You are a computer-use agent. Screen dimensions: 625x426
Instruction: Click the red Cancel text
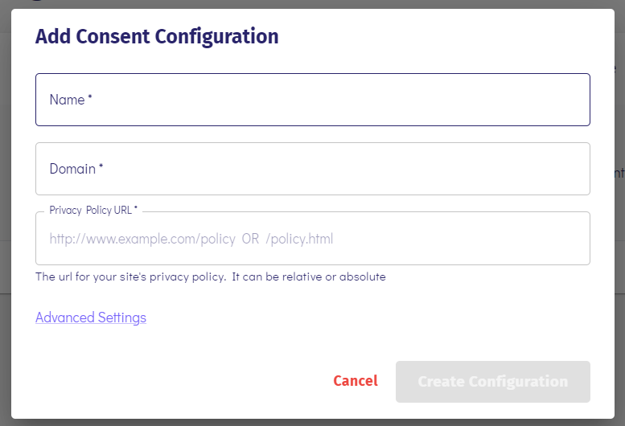pyautogui.click(x=356, y=381)
